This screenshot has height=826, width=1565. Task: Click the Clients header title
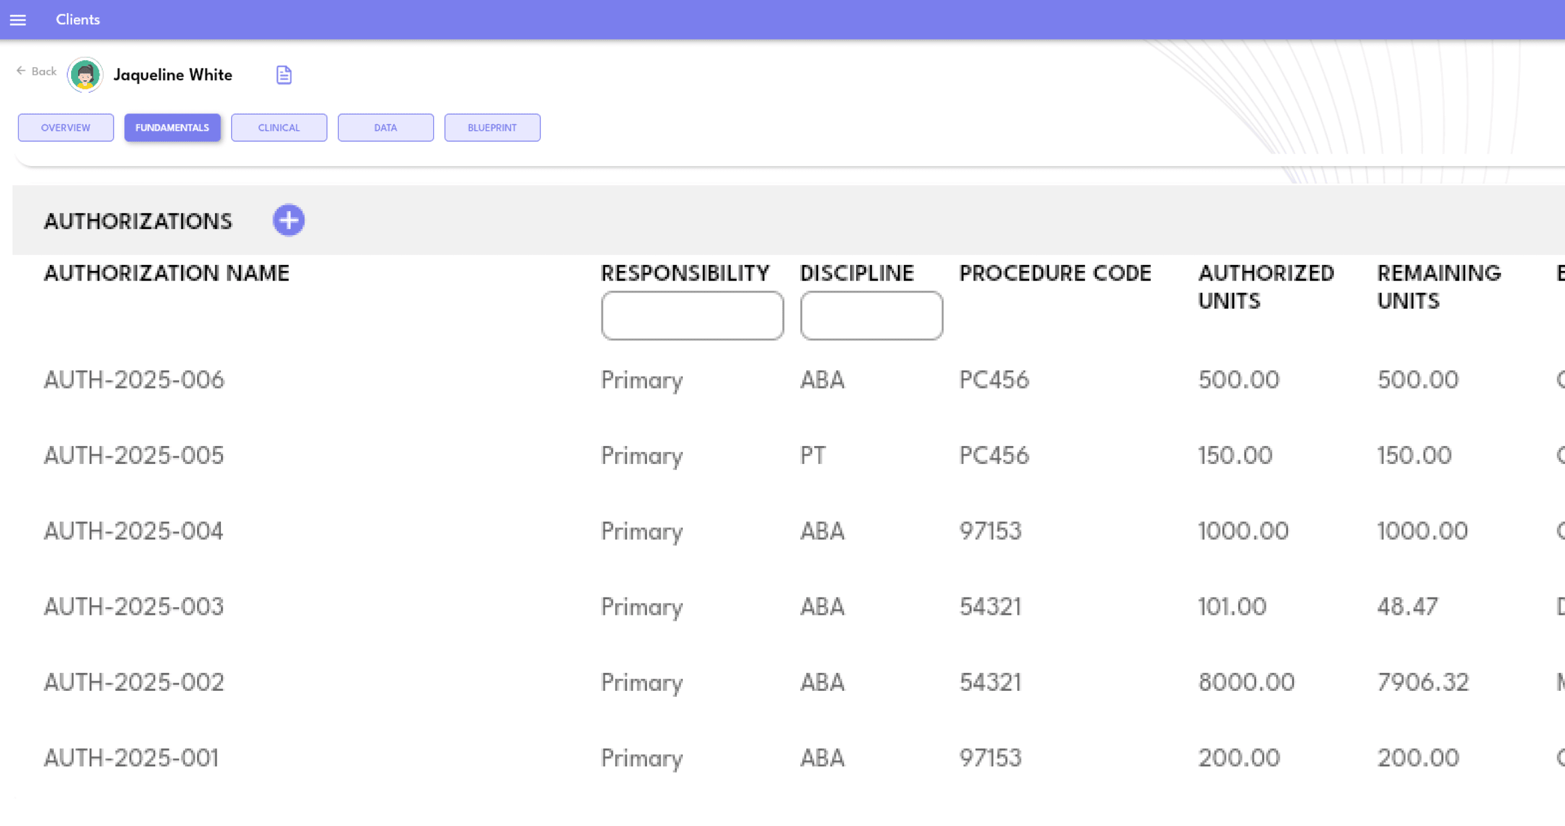pos(78,20)
